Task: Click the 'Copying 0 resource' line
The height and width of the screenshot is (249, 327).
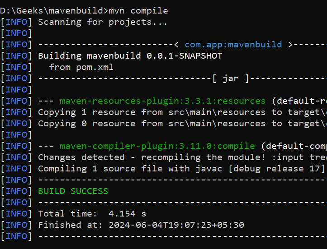Action: (x=182, y=124)
